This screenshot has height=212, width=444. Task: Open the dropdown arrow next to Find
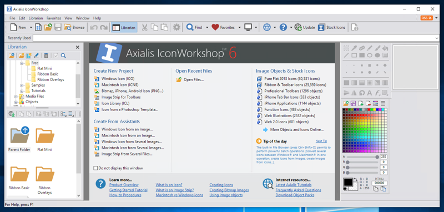pyautogui.click(x=206, y=27)
